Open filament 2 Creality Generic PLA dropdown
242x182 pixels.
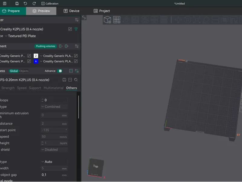(x=56, y=56)
